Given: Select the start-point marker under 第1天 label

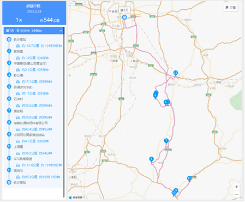Looking at the screenshot, I should coord(124,17).
